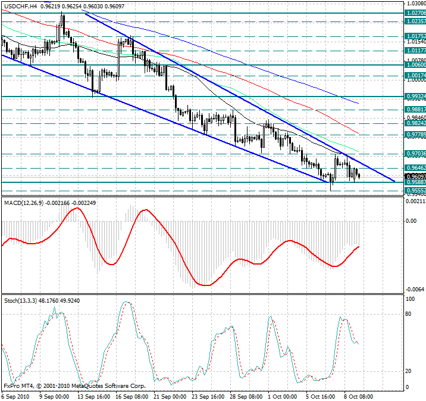
Task: Select the 1.0117 price level label
Action: coord(415,51)
